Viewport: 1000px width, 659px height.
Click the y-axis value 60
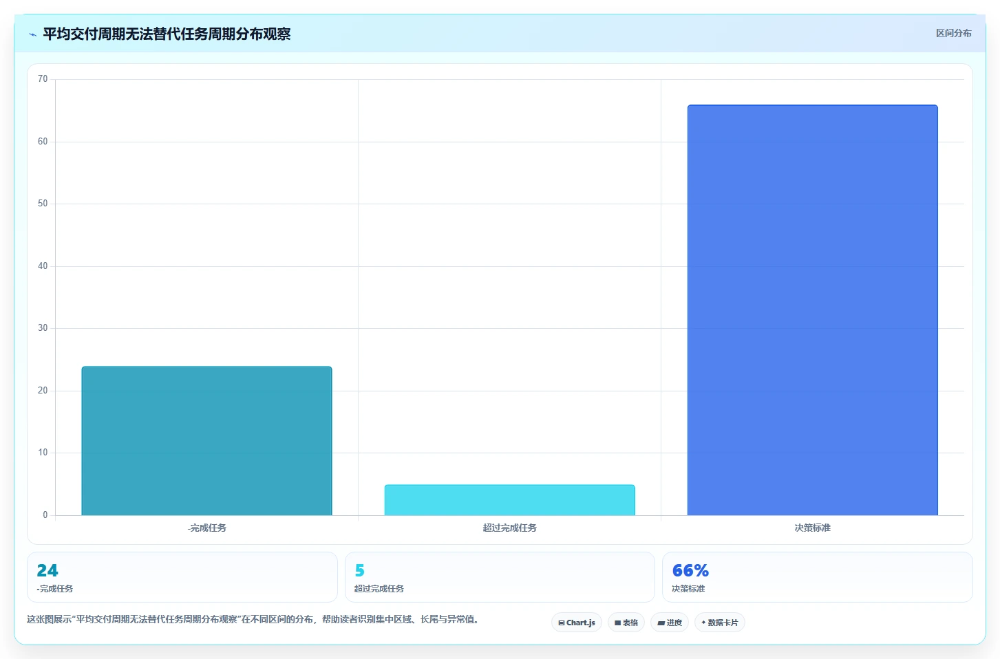(43, 142)
